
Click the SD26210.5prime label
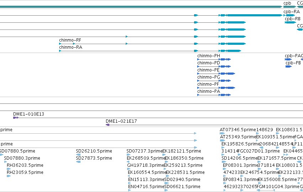click(x=94, y=151)
